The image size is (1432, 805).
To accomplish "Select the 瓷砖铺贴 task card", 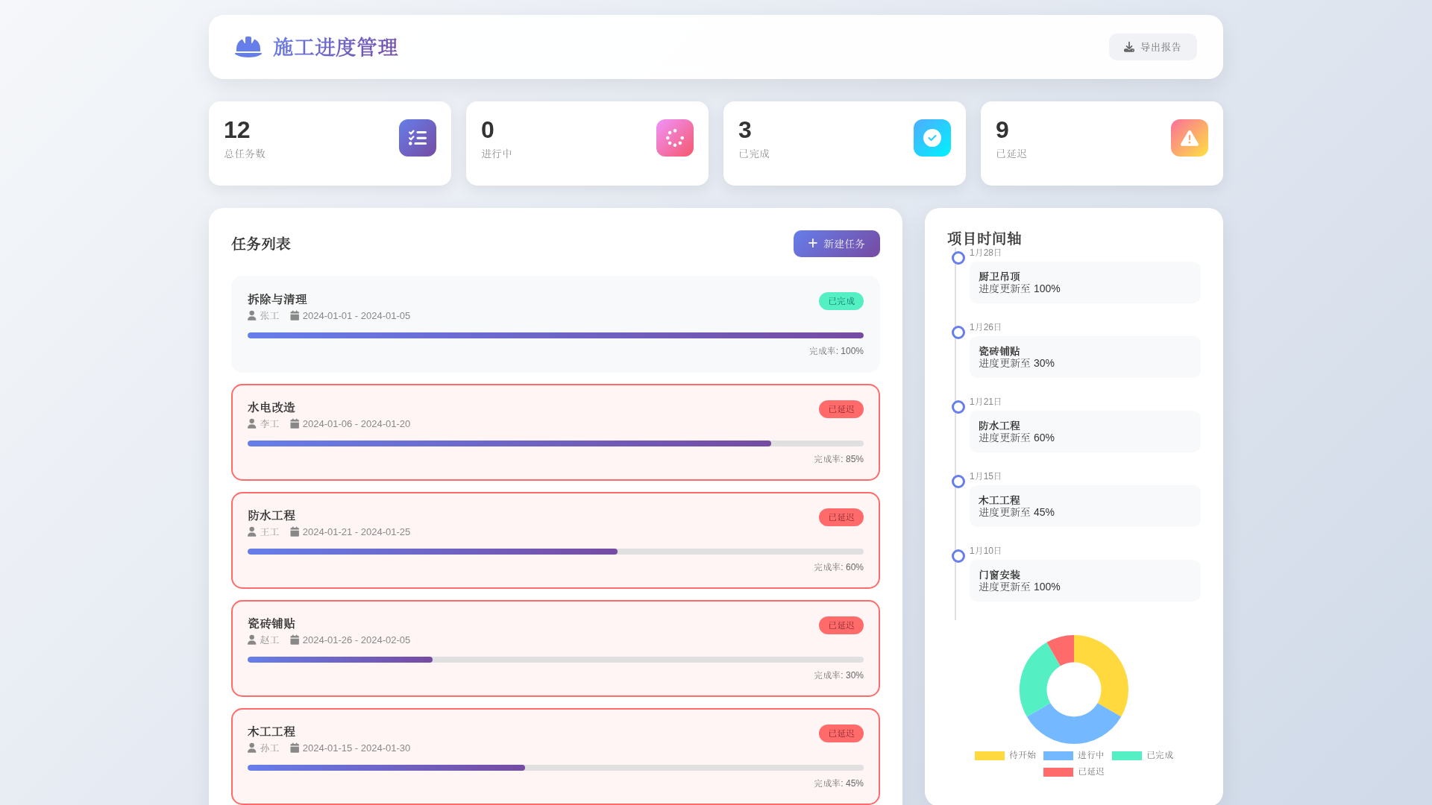I will 556,648.
